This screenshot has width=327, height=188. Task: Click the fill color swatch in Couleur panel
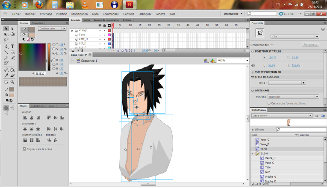(32, 35)
